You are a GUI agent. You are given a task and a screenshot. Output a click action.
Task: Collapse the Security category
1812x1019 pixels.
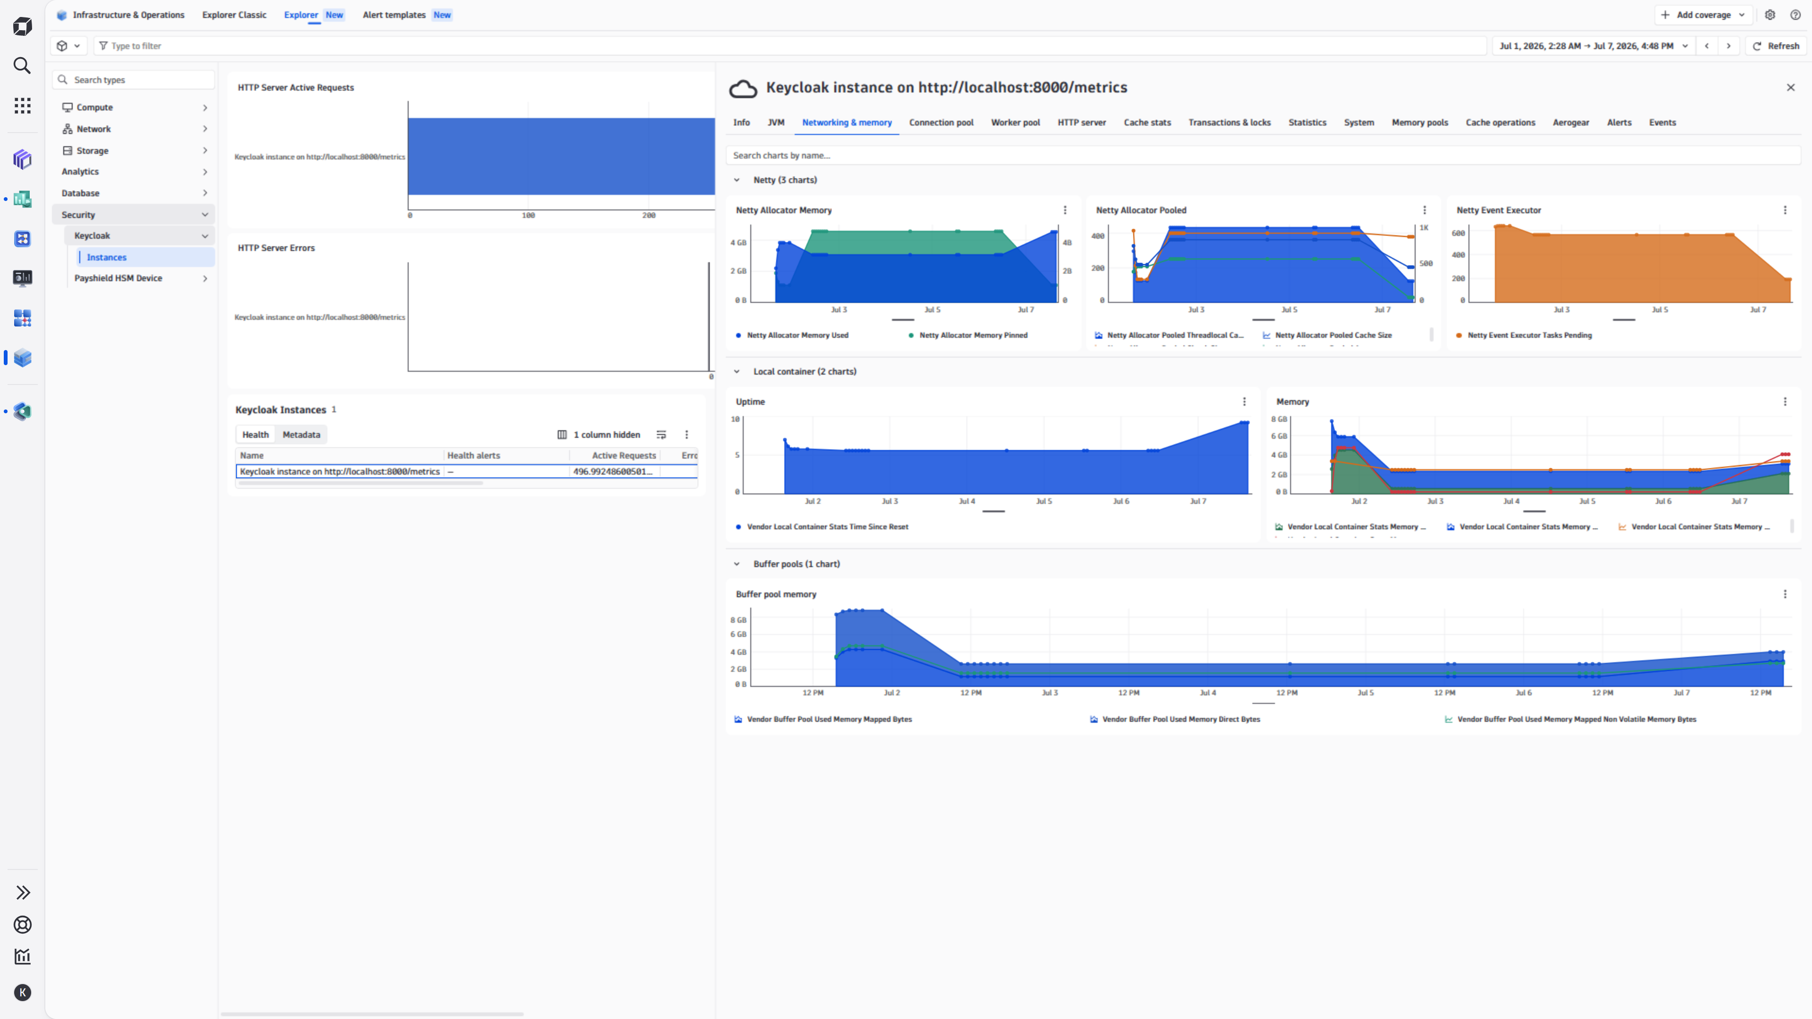pos(134,215)
